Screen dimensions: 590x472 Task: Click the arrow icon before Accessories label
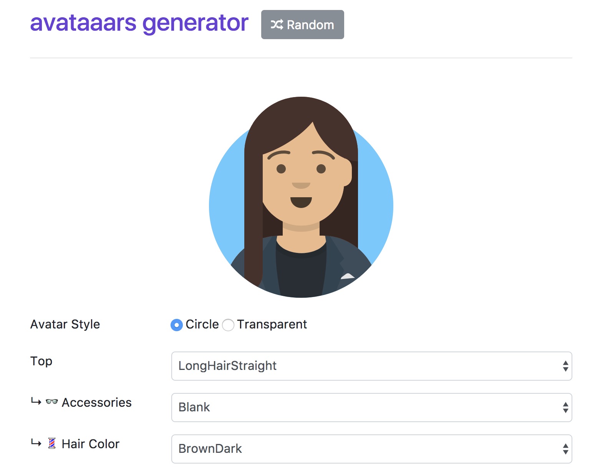pos(36,402)
